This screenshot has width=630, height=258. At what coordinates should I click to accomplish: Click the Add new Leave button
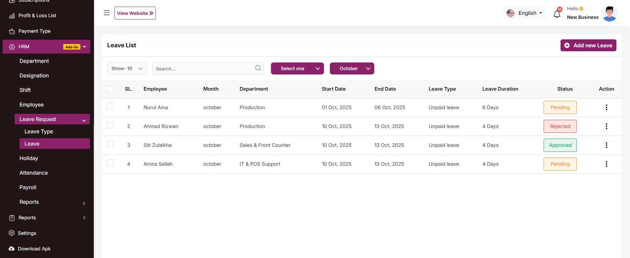588,45
